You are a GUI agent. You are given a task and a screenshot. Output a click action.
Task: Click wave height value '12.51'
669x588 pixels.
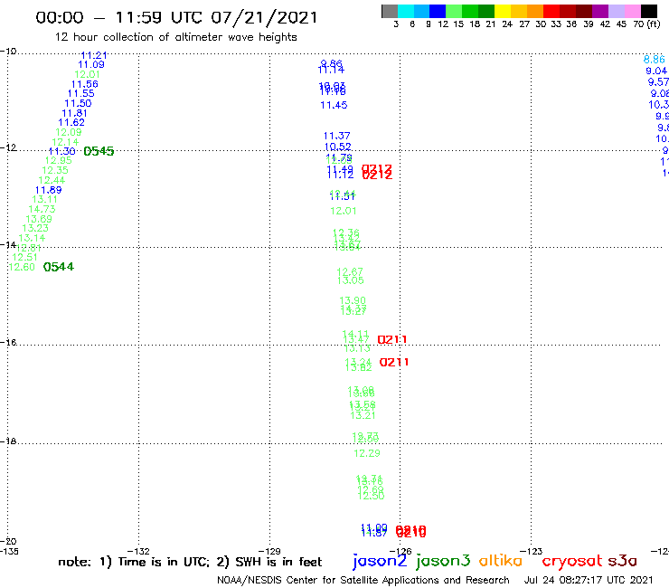(x=24, y=258)
